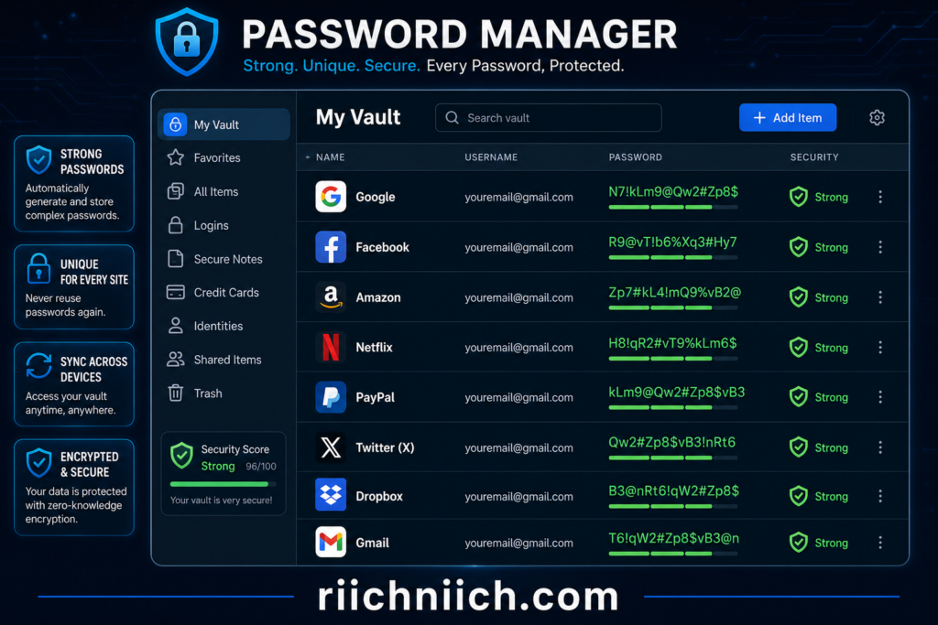
Task: Click the Amazon logo icon
Action: (331, 297)
